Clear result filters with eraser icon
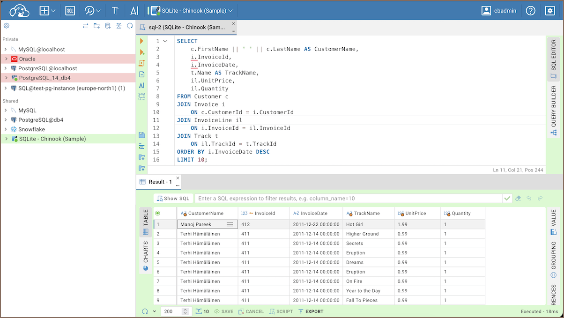This screenshot has width=564, height=318. (x=518, y=199)
